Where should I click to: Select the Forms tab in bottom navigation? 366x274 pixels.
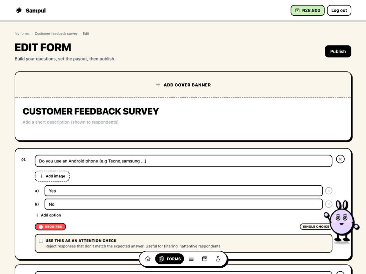pyautogui.click(x=170, y=259)
